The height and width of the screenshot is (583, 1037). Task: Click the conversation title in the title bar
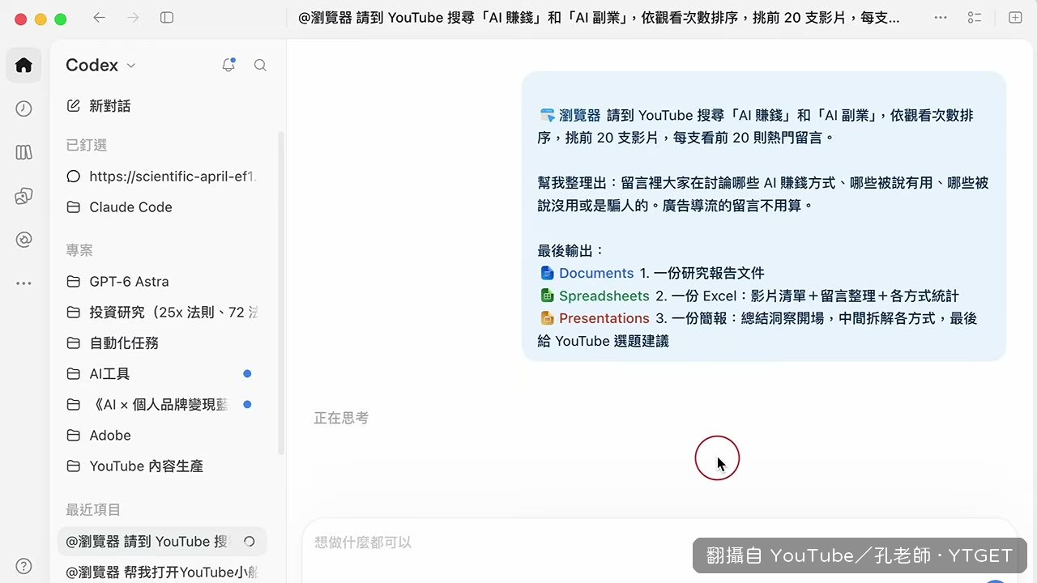(x=600, y=18)
